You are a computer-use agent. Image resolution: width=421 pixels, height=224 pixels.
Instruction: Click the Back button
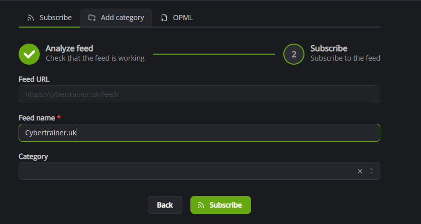point(165,205)
